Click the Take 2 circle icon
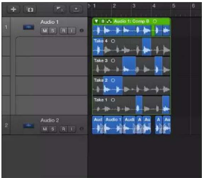The height and width of the screenshot is (178, 202). click(x=113, y=81)
